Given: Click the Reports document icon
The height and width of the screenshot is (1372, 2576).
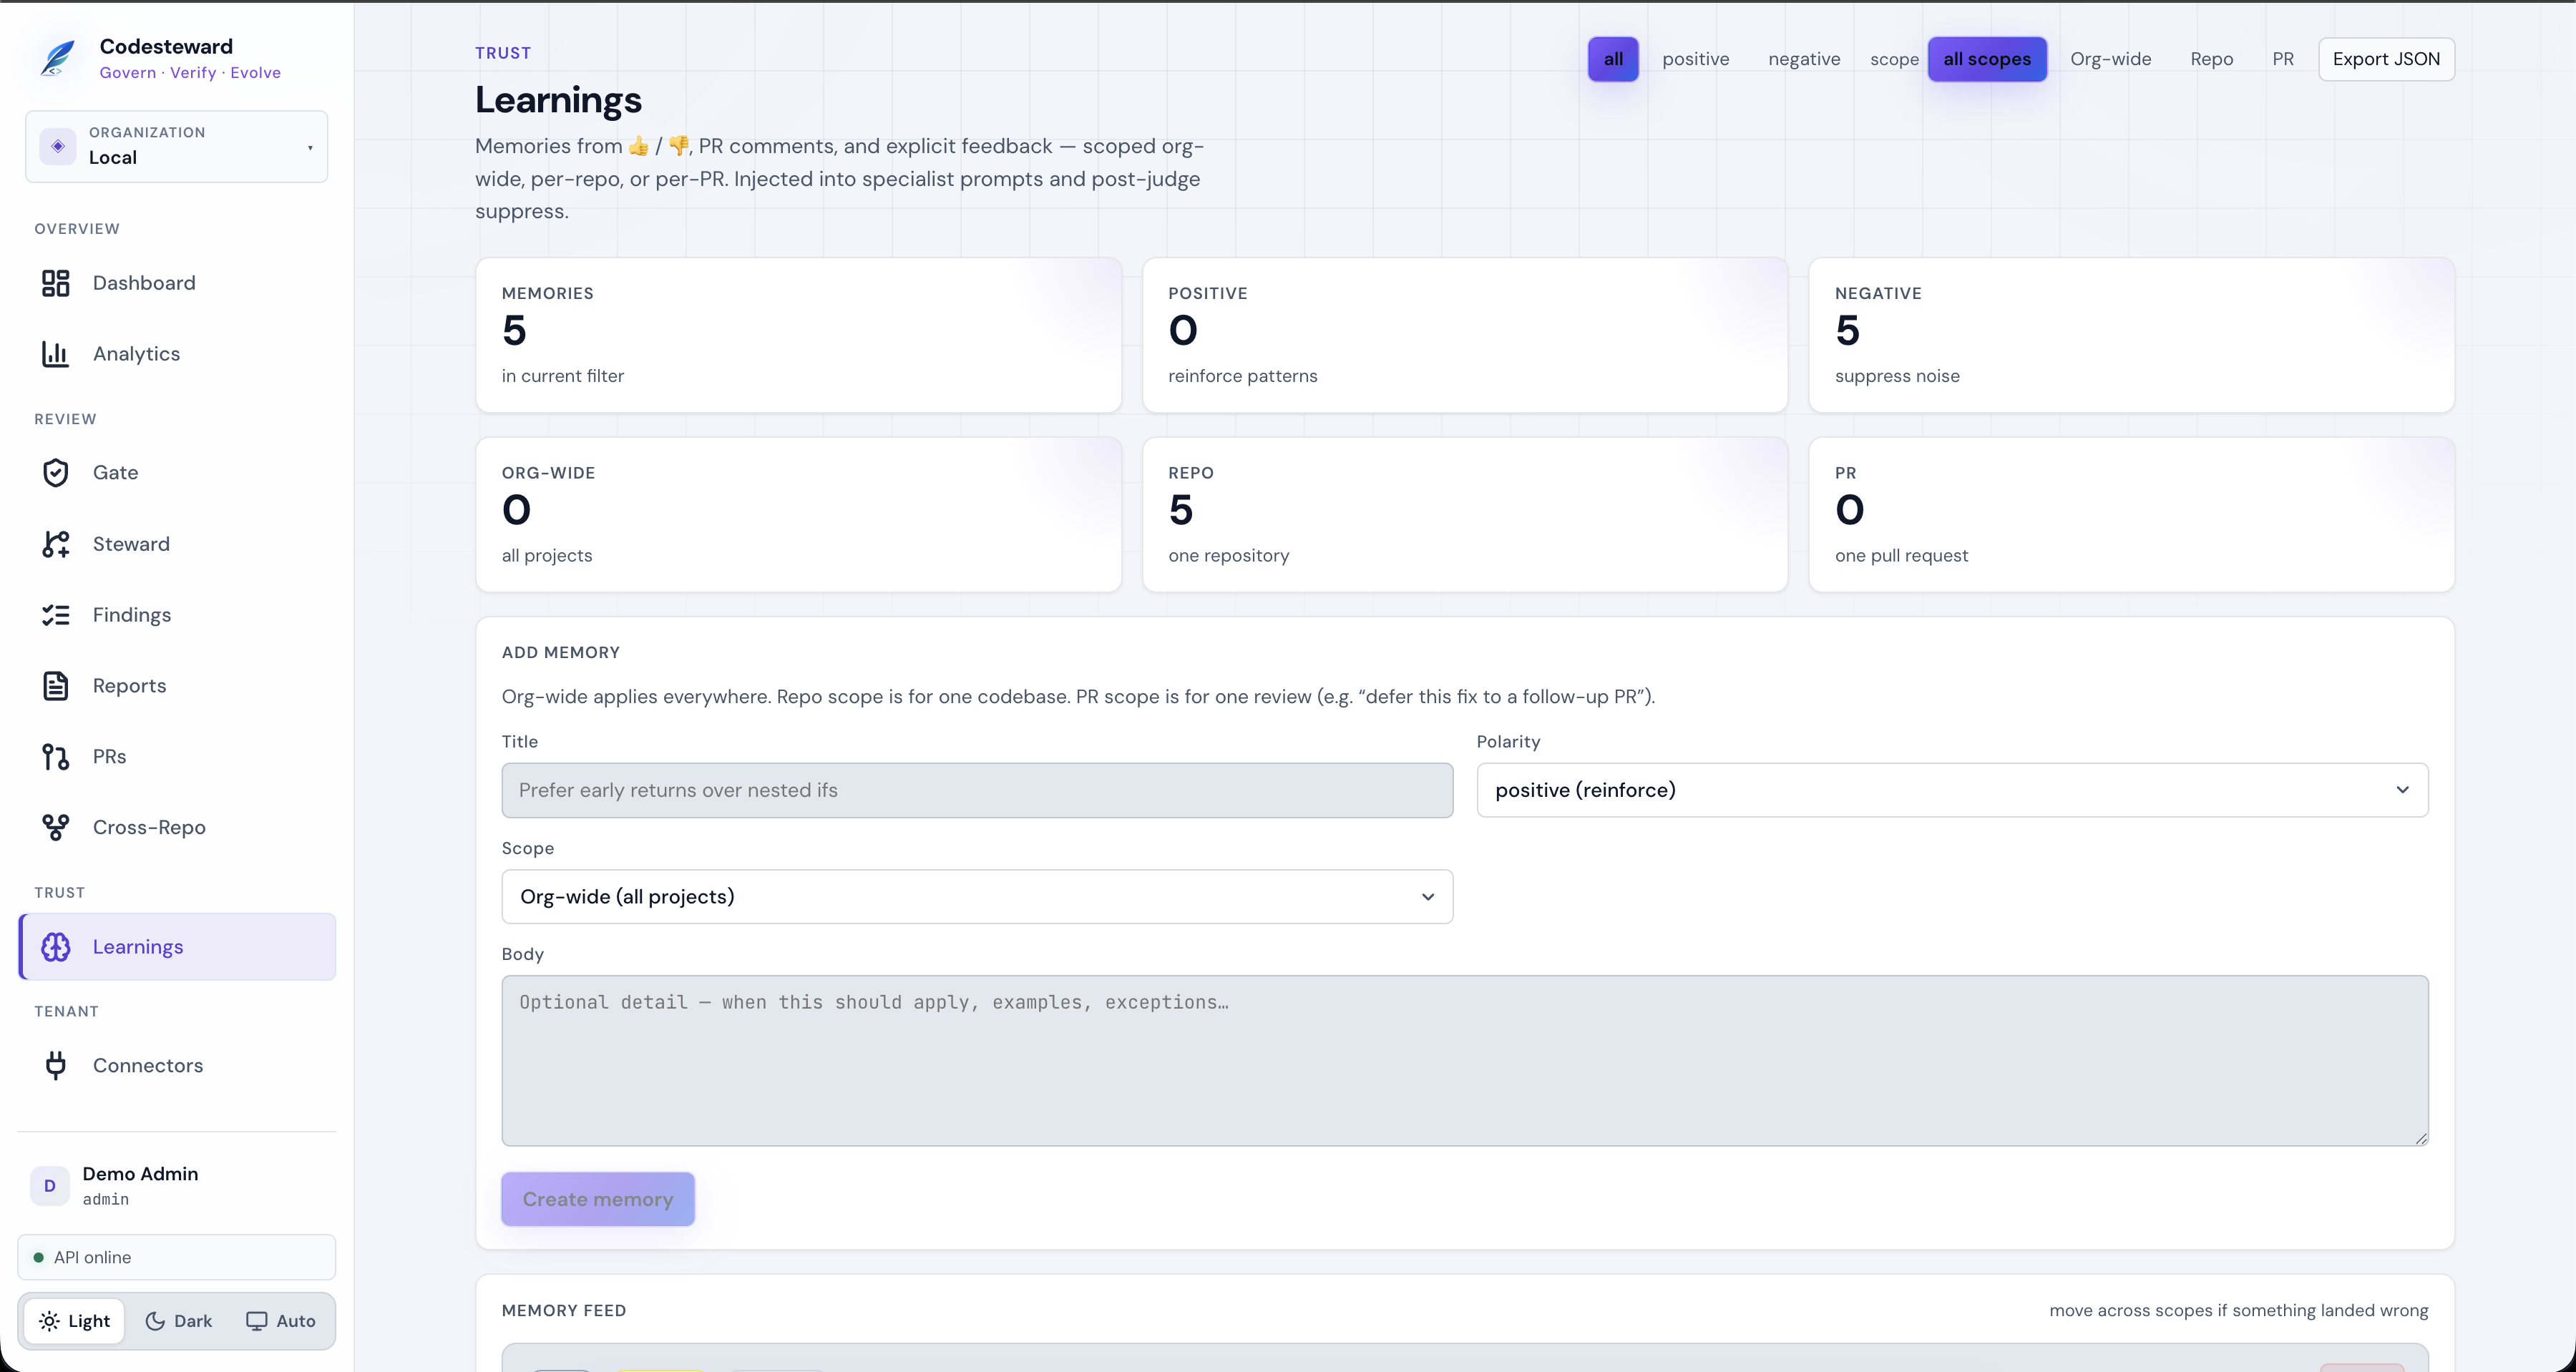Looking at the screenshot, I should [x=56, y=686].
